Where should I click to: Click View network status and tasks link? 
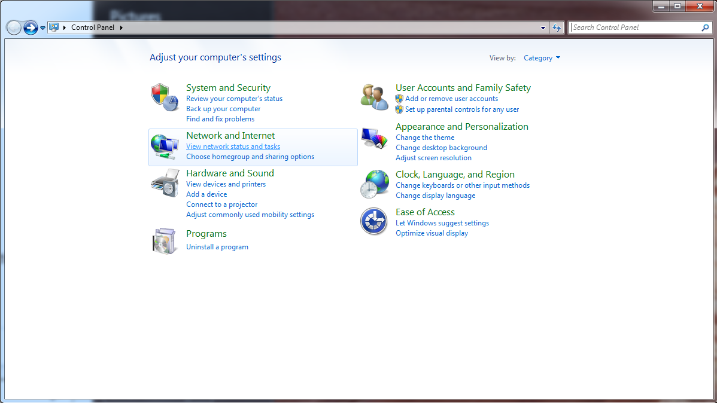point(233,146)
